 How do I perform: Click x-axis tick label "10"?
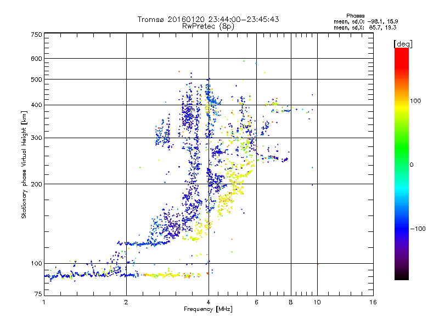click(x=317, y=302)
